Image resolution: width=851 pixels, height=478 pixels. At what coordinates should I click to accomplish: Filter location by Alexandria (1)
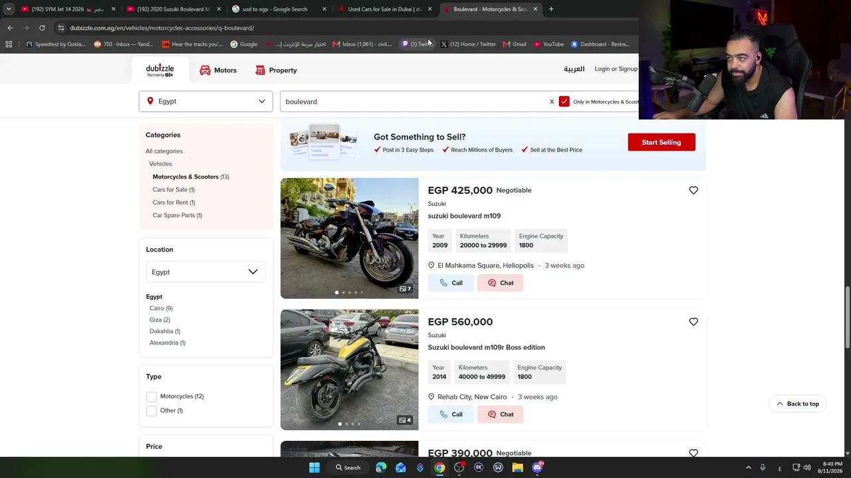(x=168, y=343)
